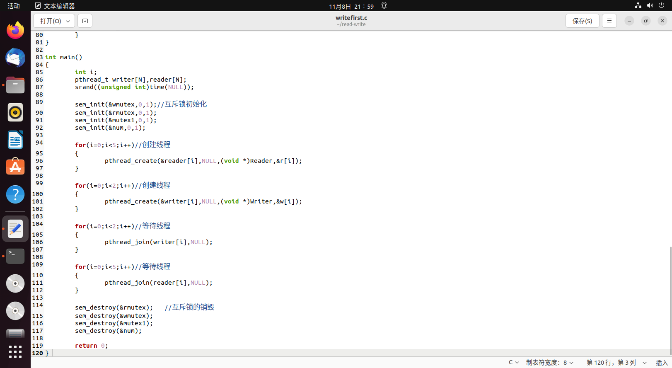
Task: Launch LibreOffice Writer from dock
Action: coord(15,140)
